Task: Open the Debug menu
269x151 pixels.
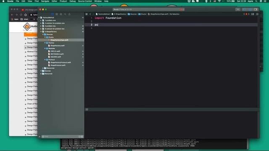Action: (73, 1)
